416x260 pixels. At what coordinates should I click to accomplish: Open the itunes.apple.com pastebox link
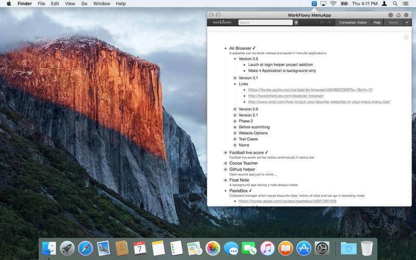(x=288, y=201)
